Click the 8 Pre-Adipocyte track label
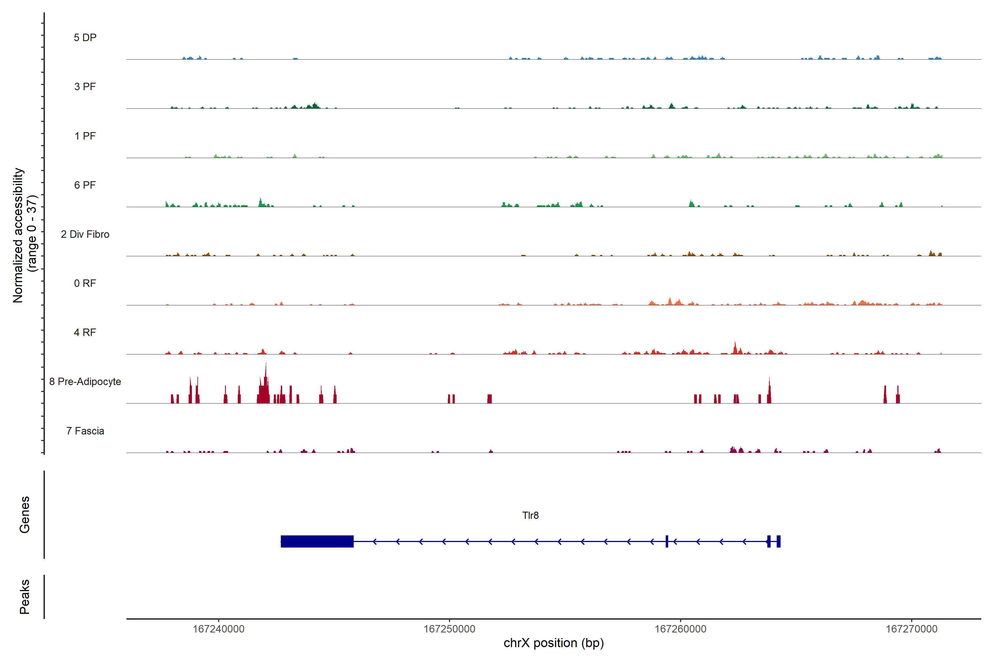The image size is (994, 662). [85, 382]
